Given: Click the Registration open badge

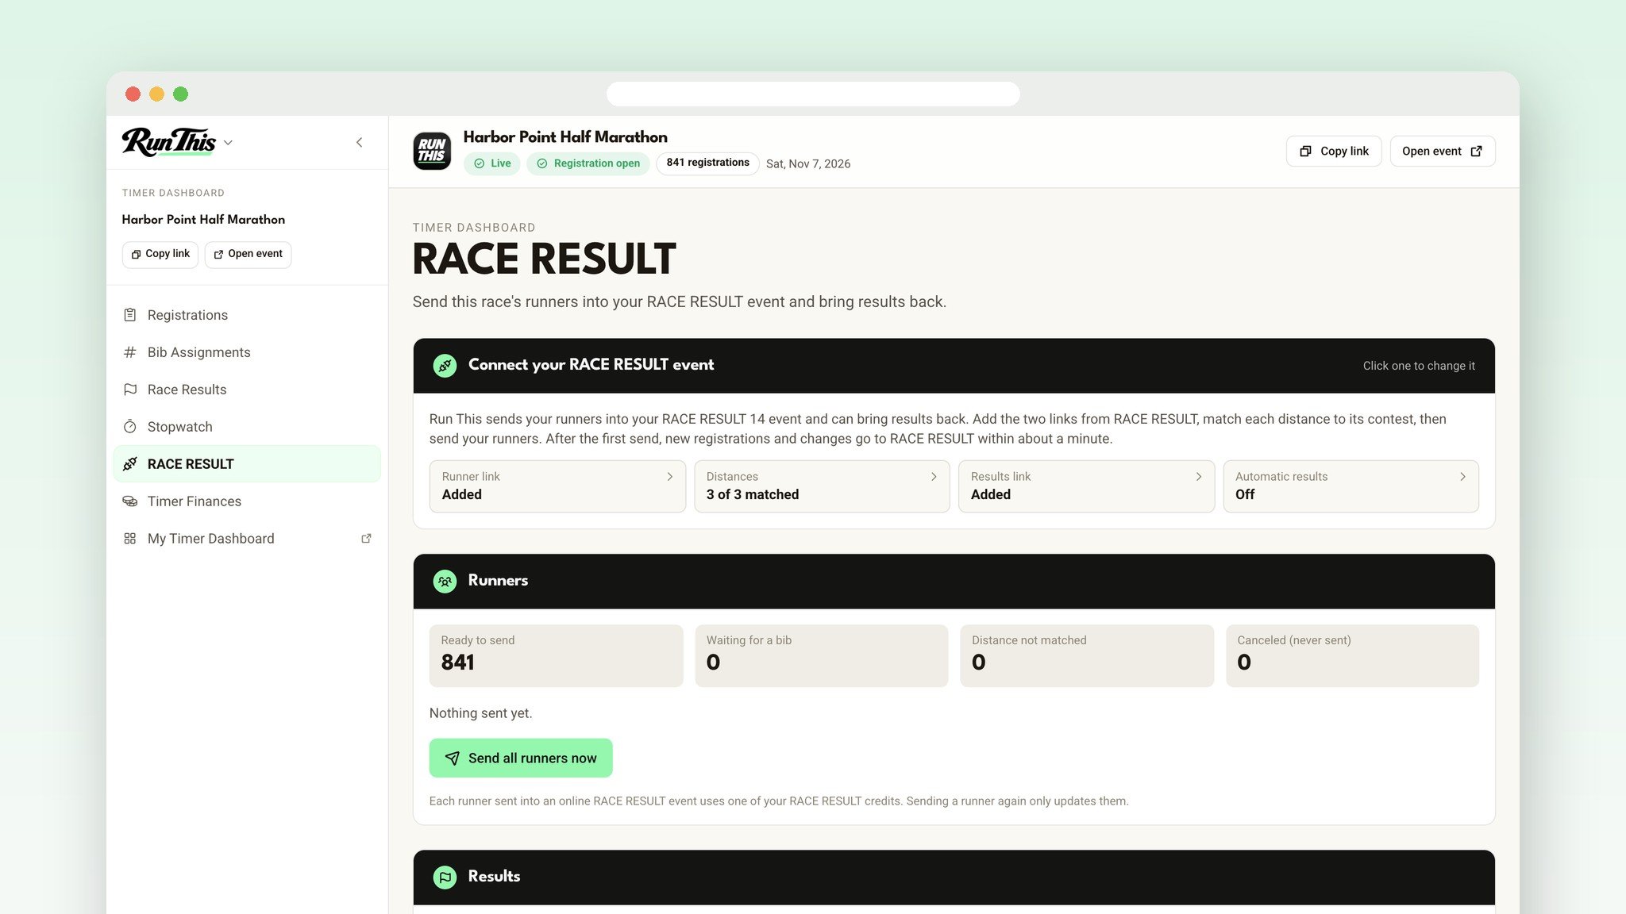Looking at the screenshot, I should pyautogui.click(x=588, y=163).
